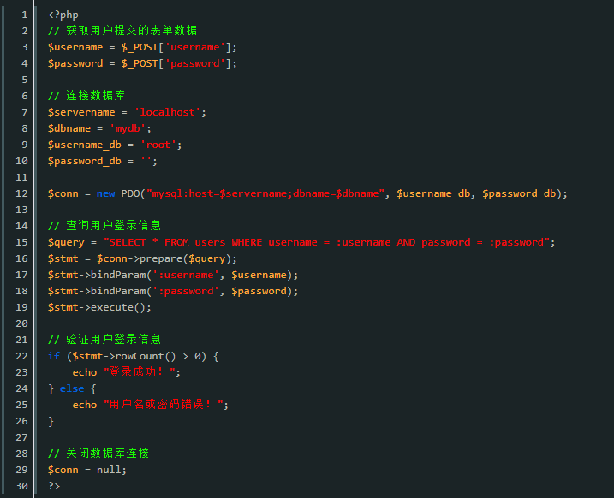Image resolution: width=614 pixels, height=498 pixels.
Task: Click the '$password_db' variable on line 10
Action: 85,161
